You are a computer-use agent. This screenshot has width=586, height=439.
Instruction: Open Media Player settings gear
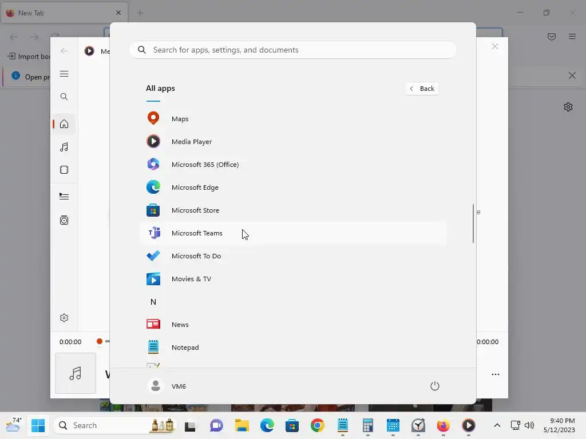click(x=64, y=318)
